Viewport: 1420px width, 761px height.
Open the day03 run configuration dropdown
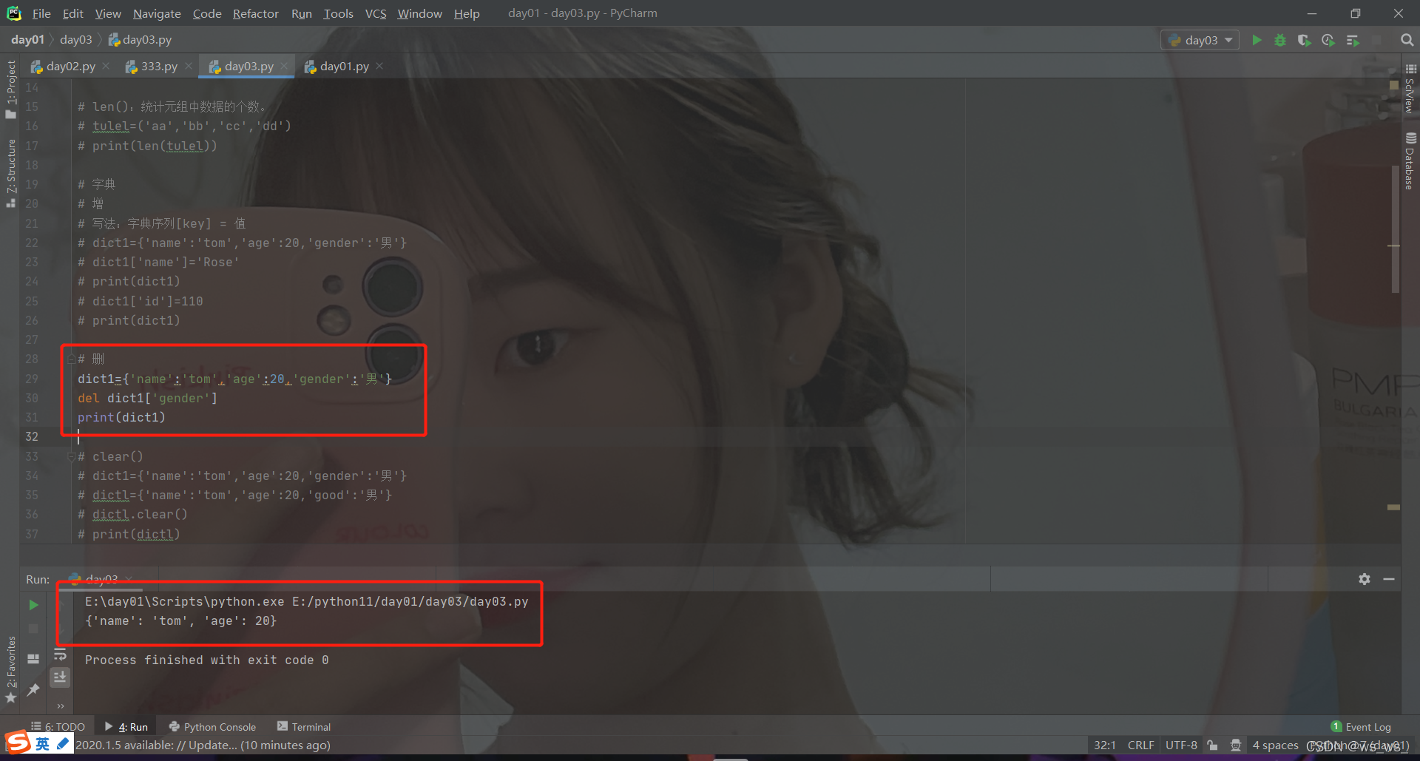click(1200, 40)
